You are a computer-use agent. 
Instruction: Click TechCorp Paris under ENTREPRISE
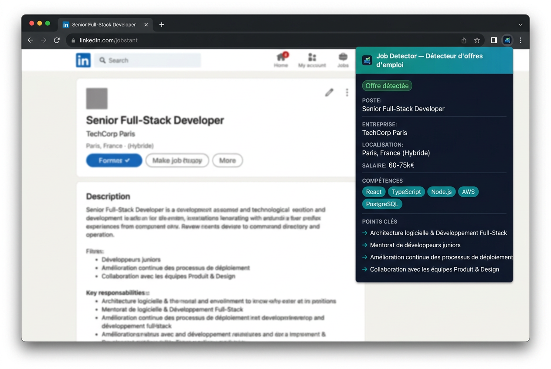pos(384,133)
